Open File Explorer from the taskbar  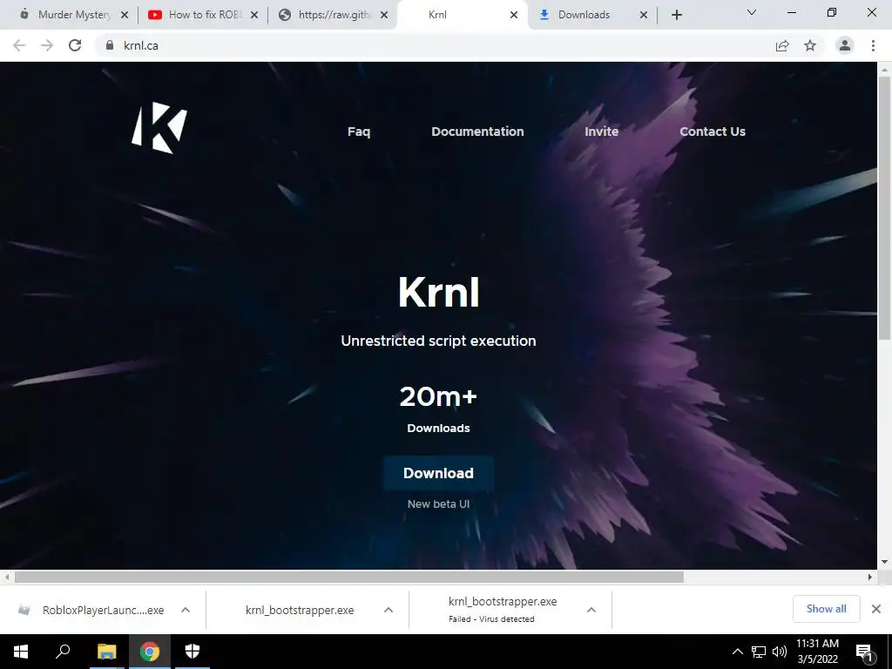[106, 652]
